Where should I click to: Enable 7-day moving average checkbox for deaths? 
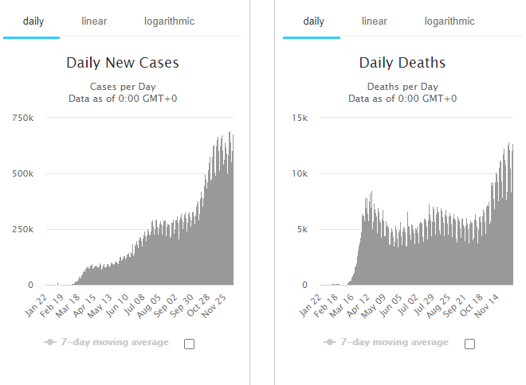469,344
